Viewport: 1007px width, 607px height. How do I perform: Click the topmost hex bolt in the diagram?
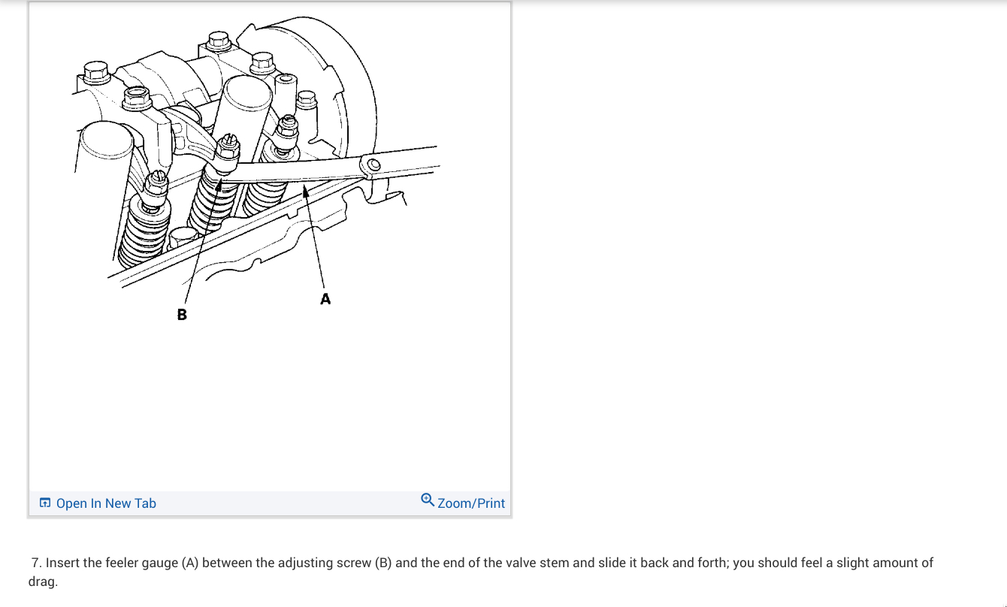click(x=219, y=42)
